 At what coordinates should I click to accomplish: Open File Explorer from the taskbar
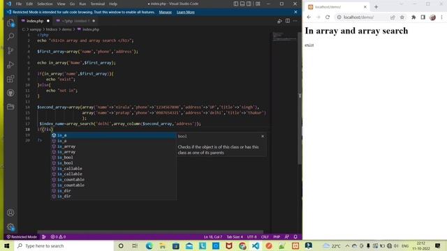(x=163, y=245)
